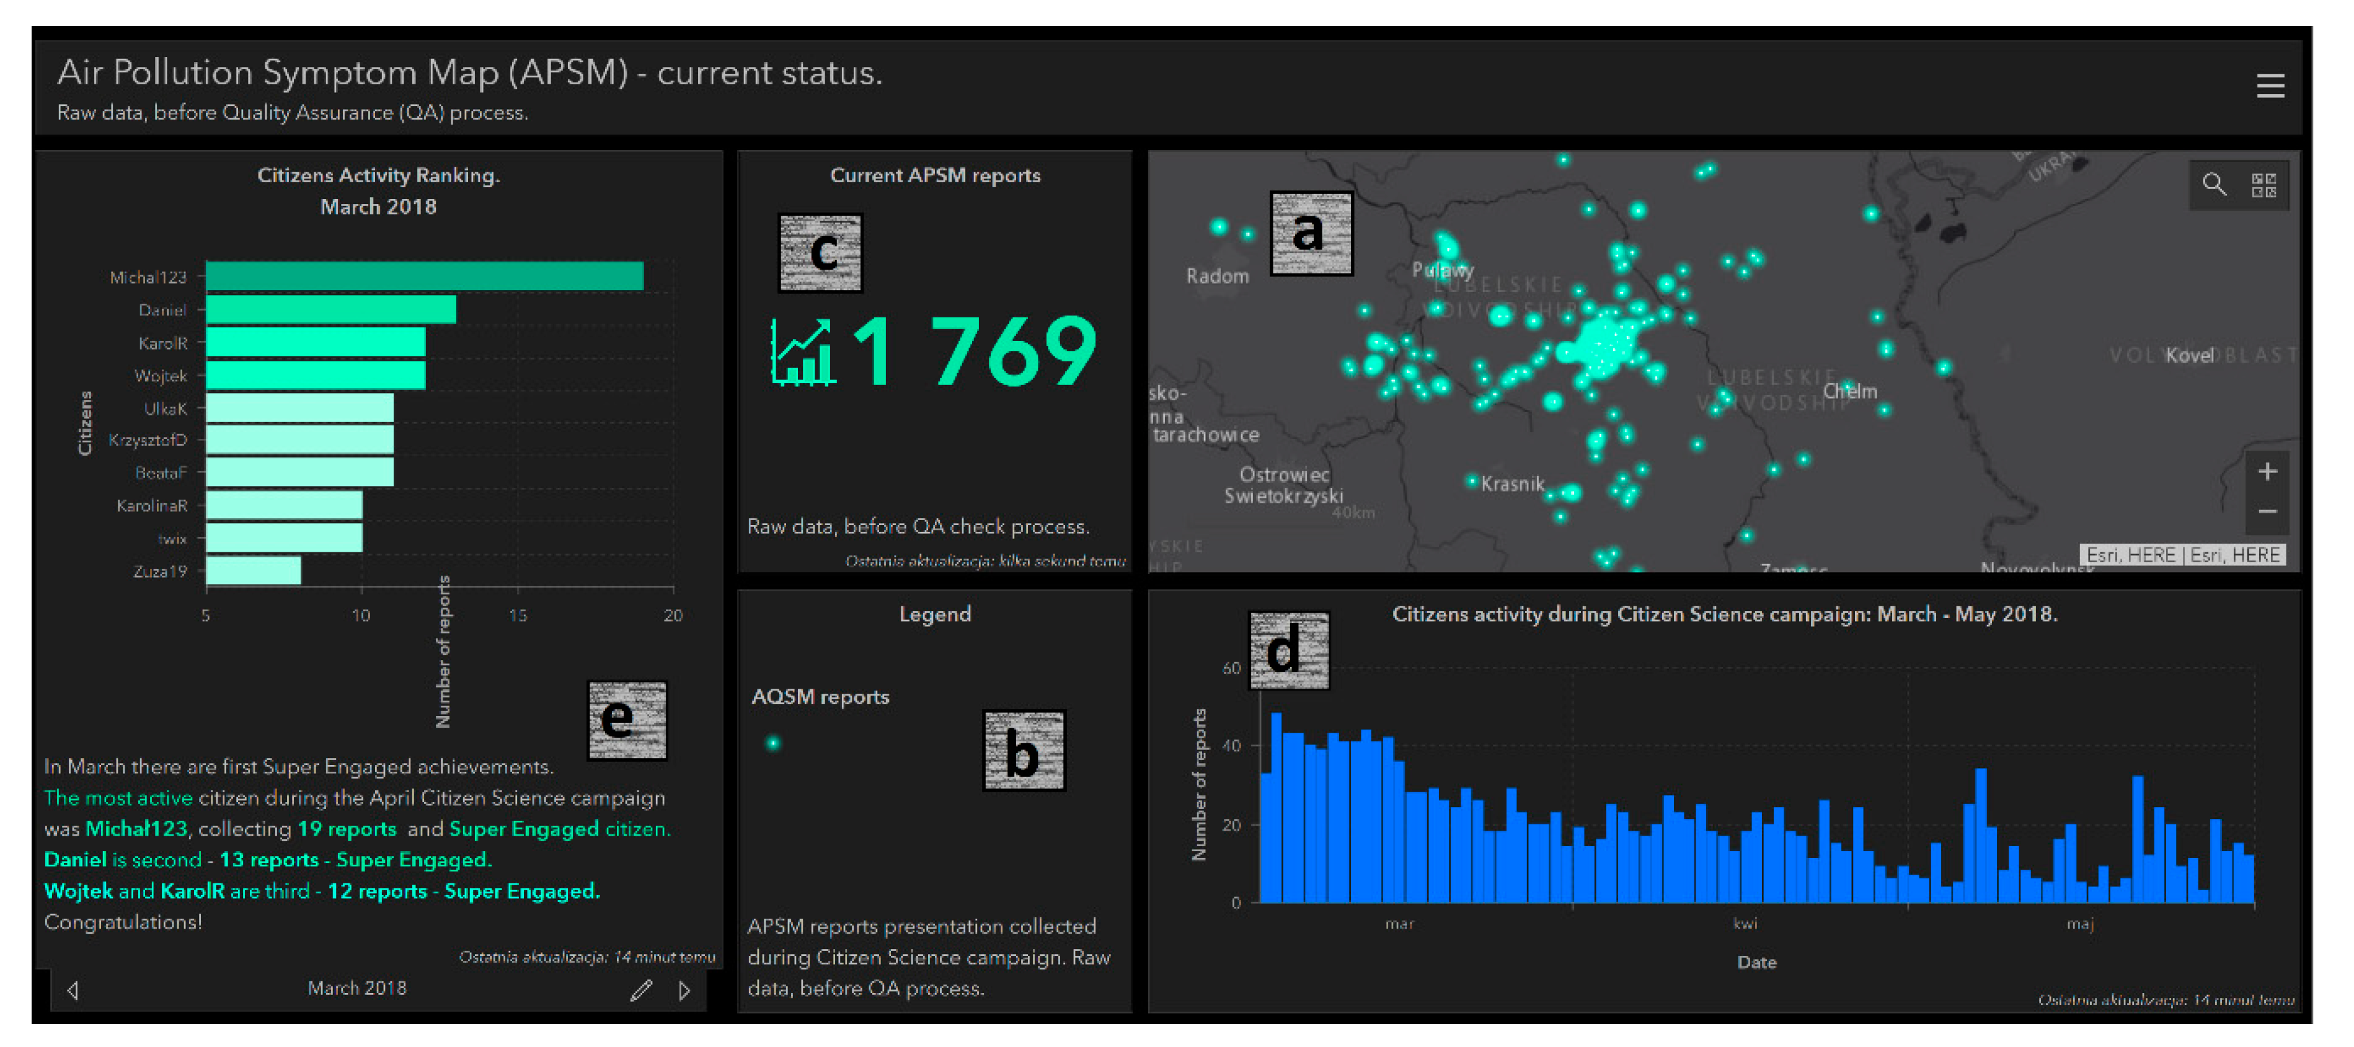Click the map search magnifier icon
Viewport: 2354px width, 1047px height.
coord(2213,185)
